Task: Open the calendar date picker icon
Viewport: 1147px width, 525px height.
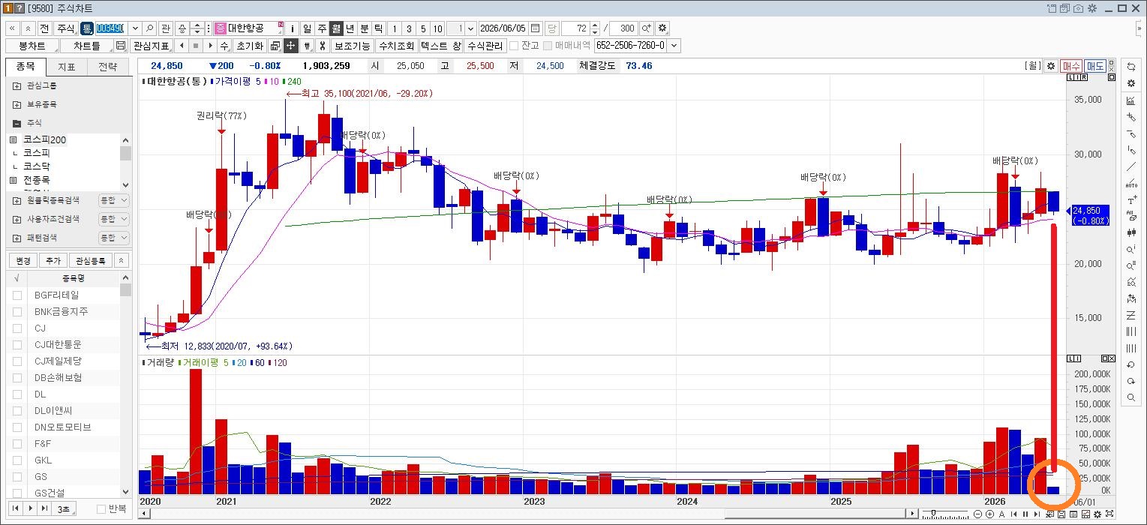Action: click(x=535, y=28)
